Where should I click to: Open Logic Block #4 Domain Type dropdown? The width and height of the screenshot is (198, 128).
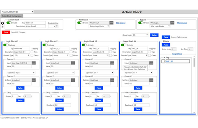pos(139,55)
